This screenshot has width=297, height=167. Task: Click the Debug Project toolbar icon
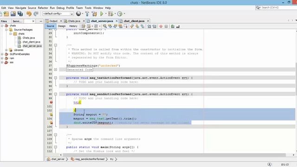(x=110, y=13)
